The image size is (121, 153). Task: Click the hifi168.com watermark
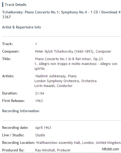[x=110, y=149]
